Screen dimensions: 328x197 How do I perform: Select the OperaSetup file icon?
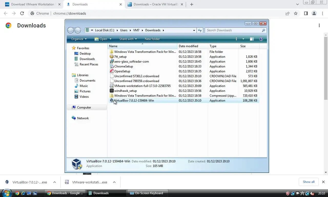click(111, 71)
